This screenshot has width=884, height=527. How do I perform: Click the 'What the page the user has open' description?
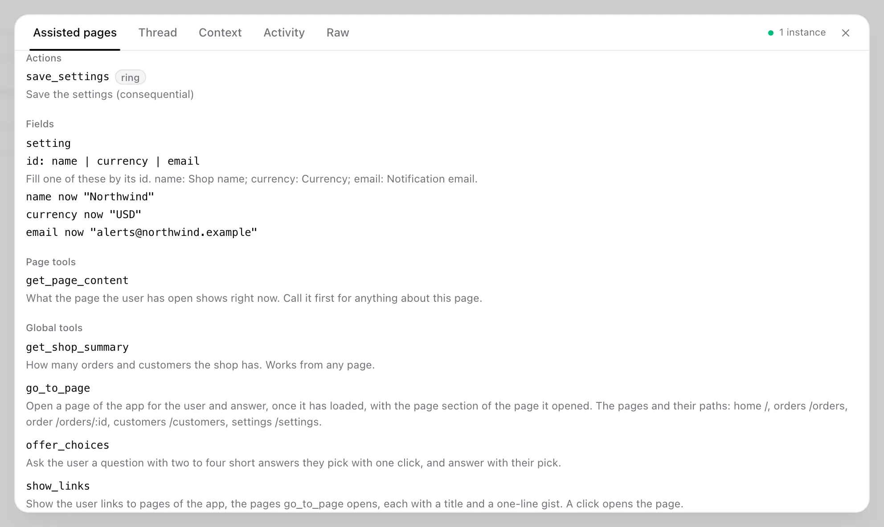pyautogui.click(x=254, y=298)
